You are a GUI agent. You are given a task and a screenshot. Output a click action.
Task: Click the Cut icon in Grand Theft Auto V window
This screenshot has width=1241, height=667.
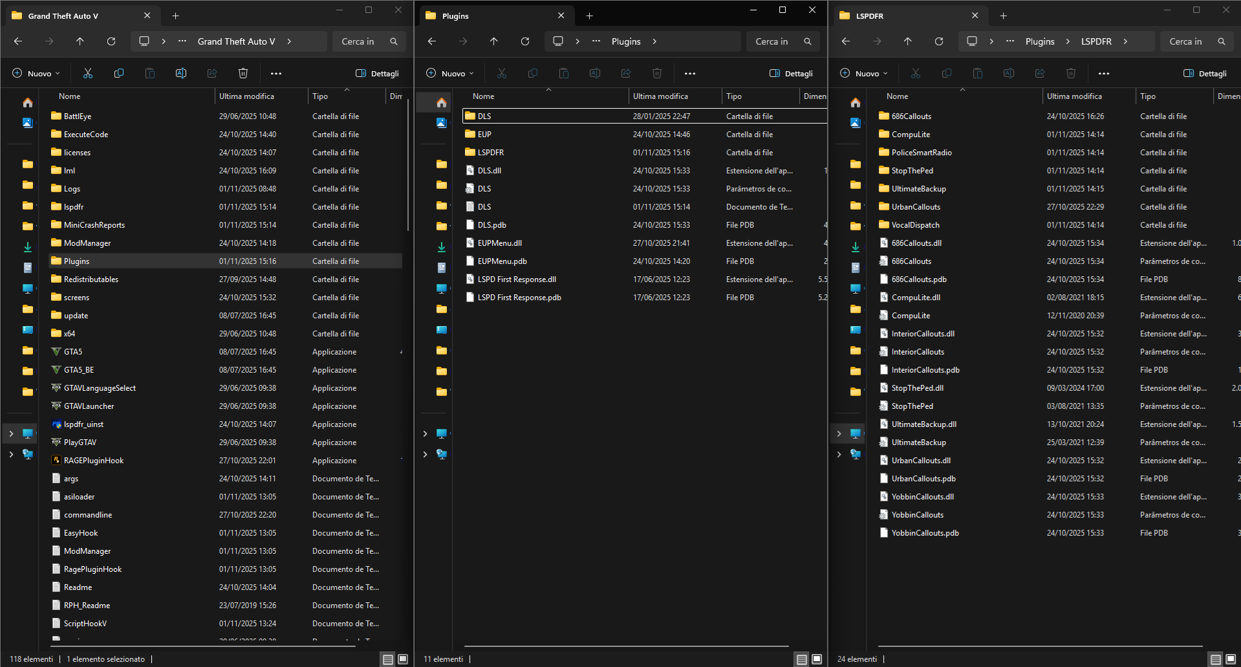pyautogui.click(x=88, y=74)
